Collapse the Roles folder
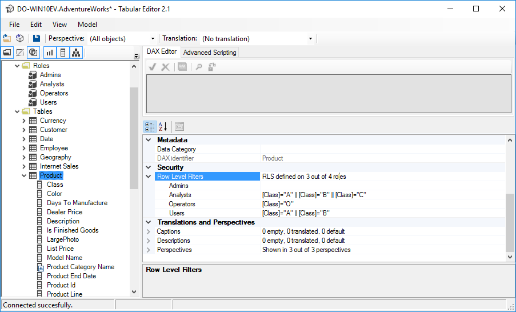Viewport: 516px width, 312px height. [x=17, y=66]
